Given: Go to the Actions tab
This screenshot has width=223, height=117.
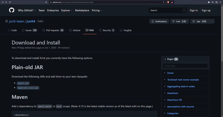Looking at the screenshot, I should point(75,30).
